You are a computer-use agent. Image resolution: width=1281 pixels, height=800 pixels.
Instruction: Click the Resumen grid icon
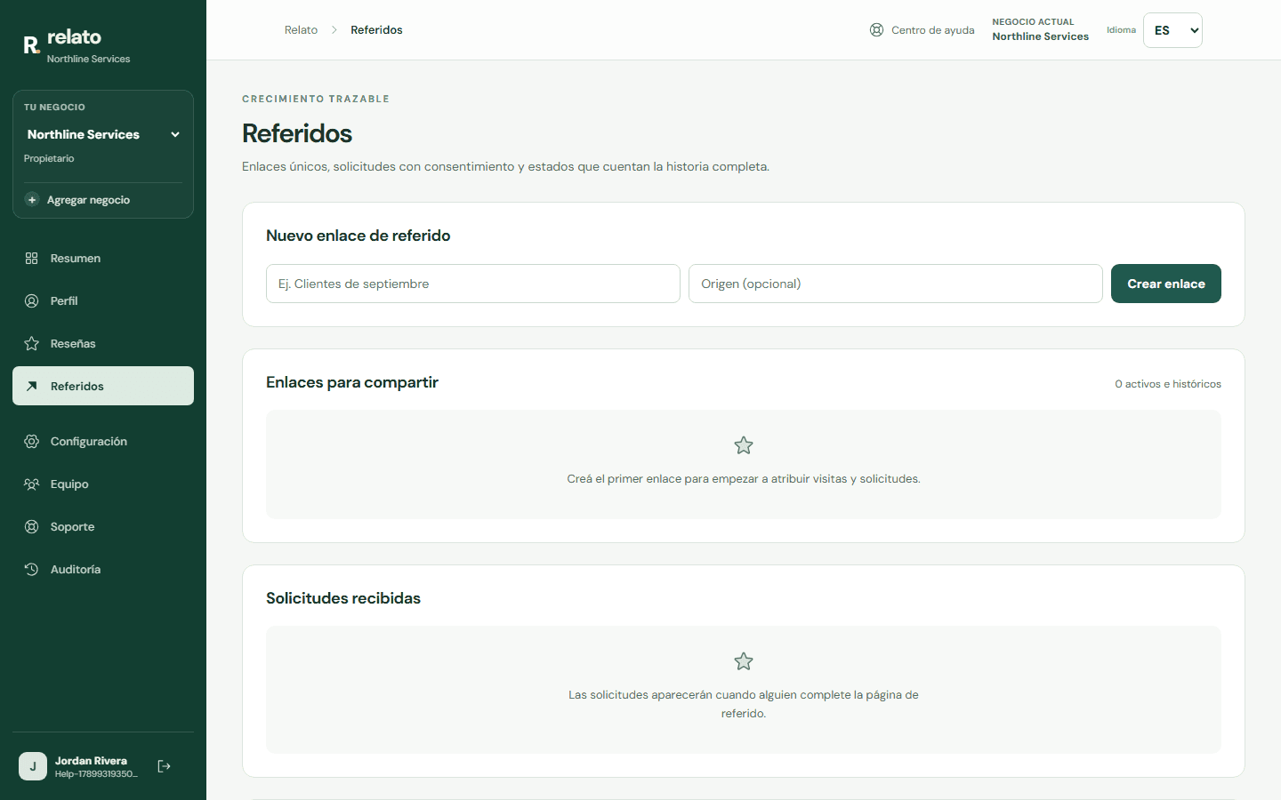click(x=32, y=259)
